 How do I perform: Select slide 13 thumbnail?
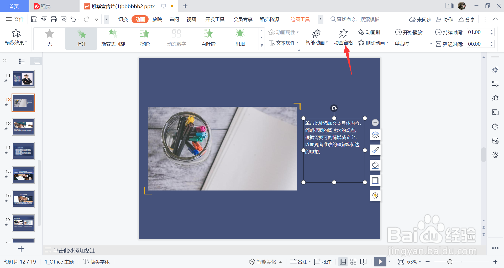point(23,127)
